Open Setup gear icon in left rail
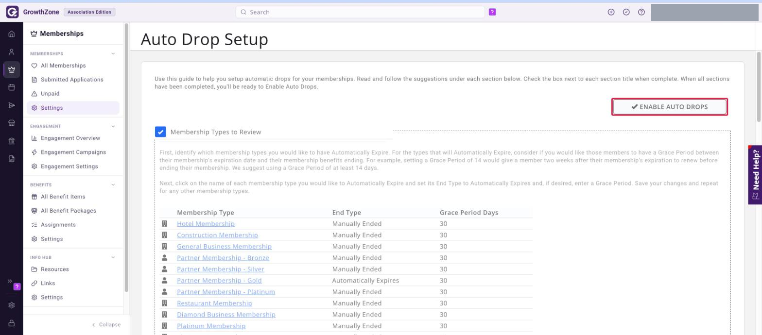The image size is (762, 335). [12, 305]
